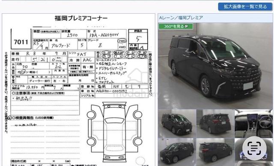Image resolution: width=274 pixels, height=166 pixels.
Task: Select bottom-row rear side view thumbnail
Action: (215, 152)
